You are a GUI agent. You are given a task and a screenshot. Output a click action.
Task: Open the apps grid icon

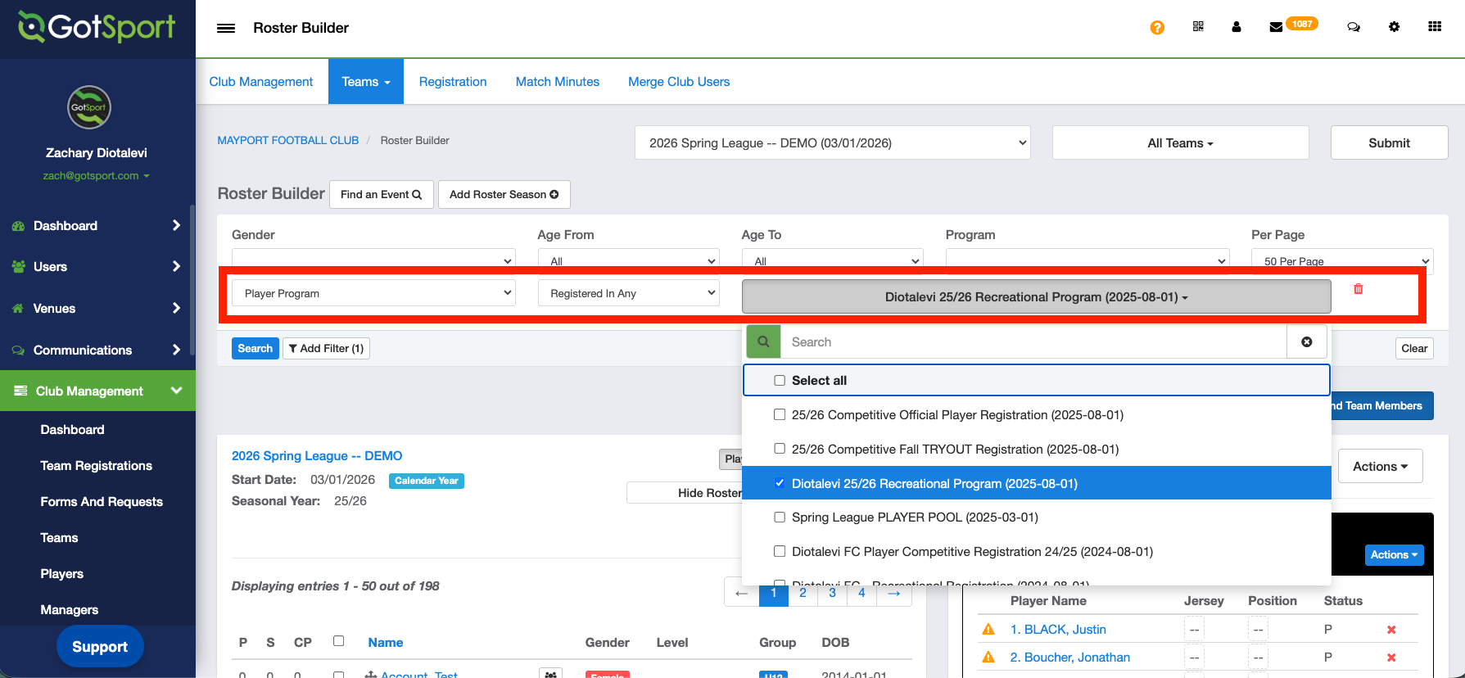(1435, 27)
